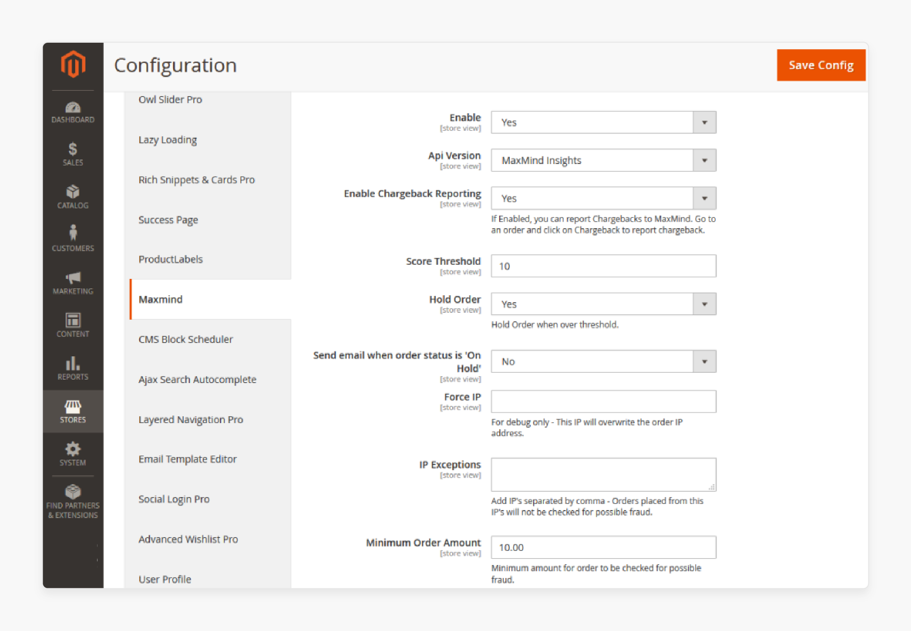Click the IP Exceptions resize handle

click(x=712, y=487)
